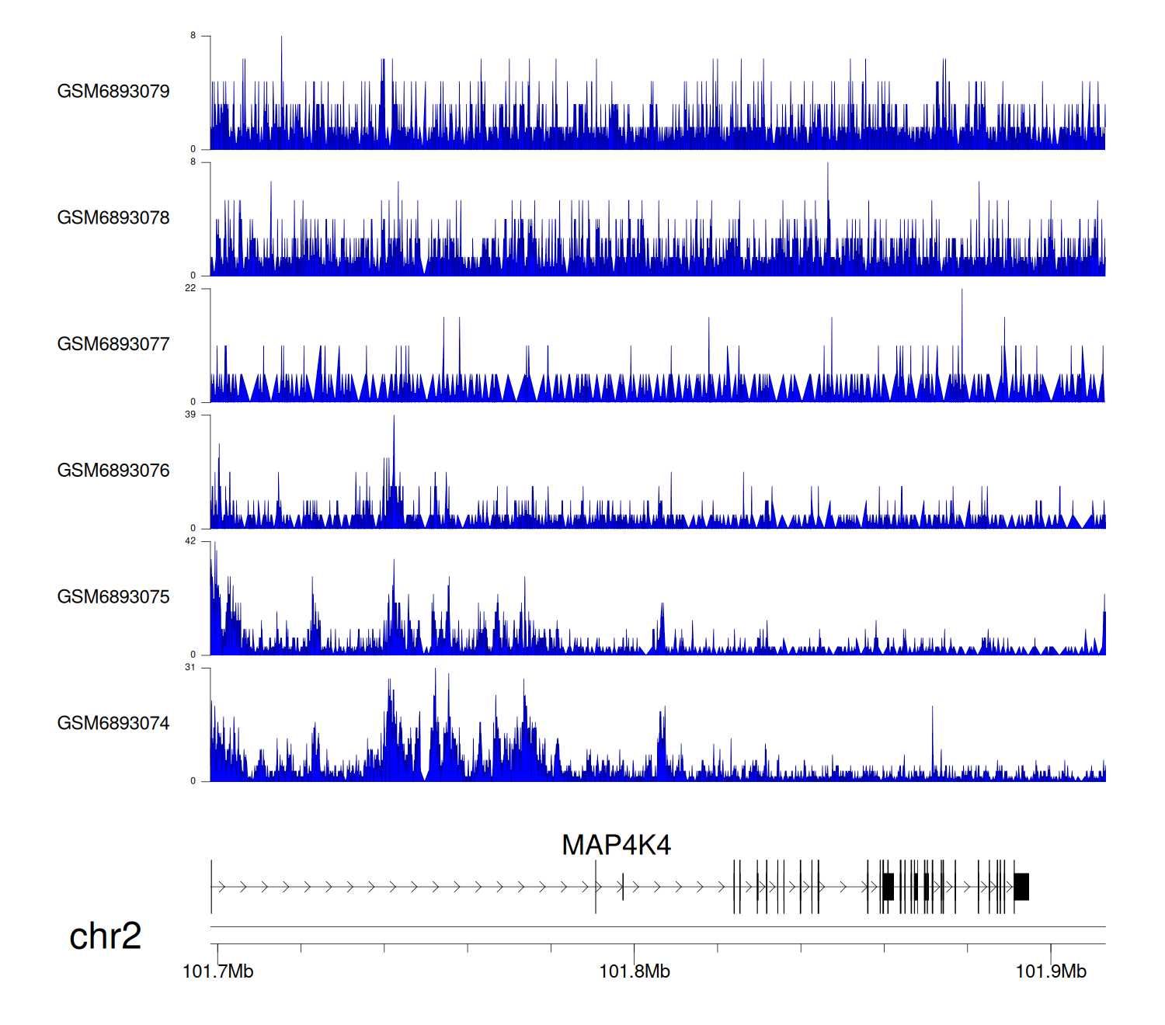Click the GSM6893077 track name
1165x1025 pixels.
(x=113, y=344)
